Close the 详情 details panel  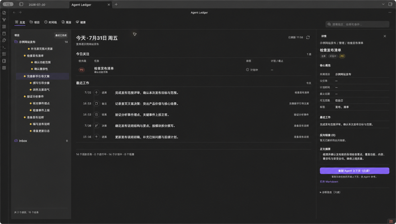pos(385,36)
